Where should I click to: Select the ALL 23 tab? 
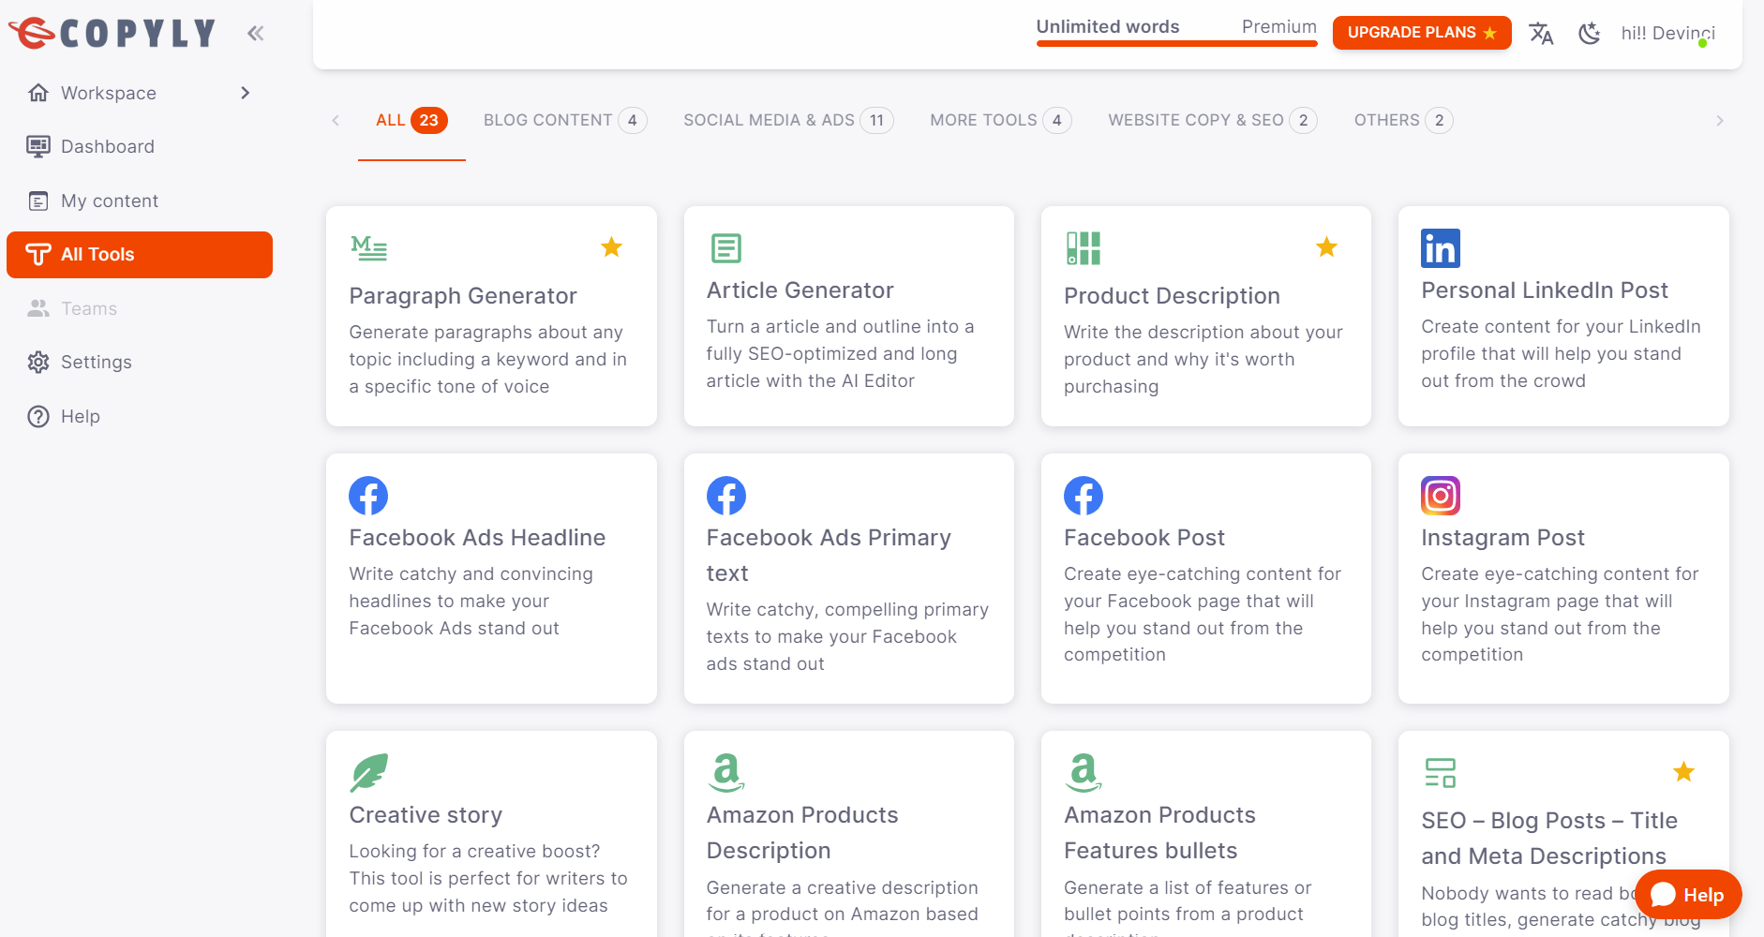coord(411,120)
